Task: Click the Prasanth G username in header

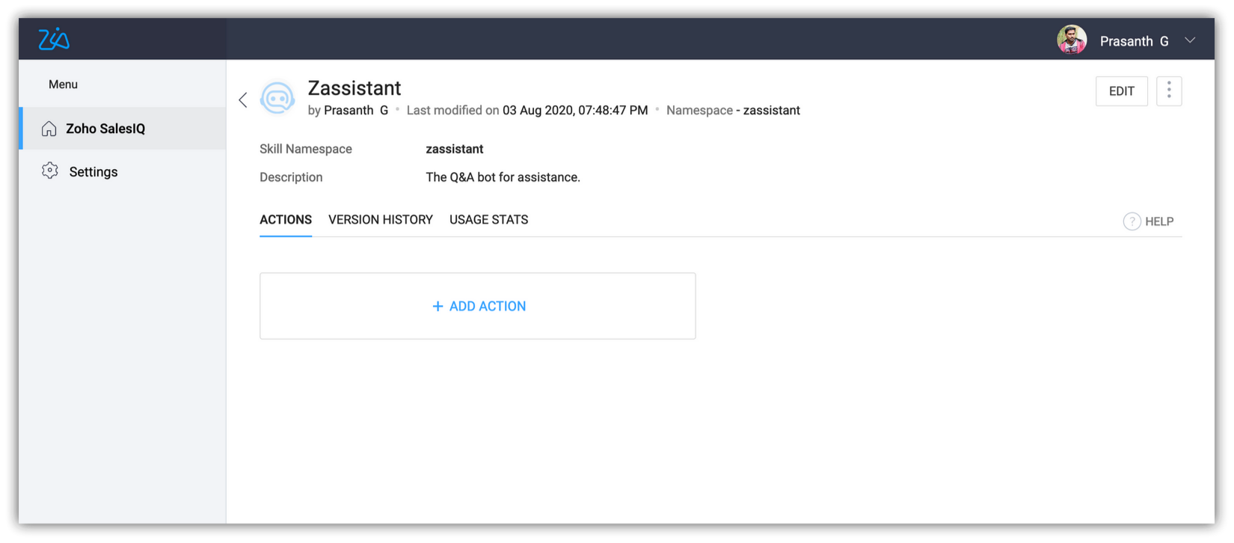Action: [1134, 41]
